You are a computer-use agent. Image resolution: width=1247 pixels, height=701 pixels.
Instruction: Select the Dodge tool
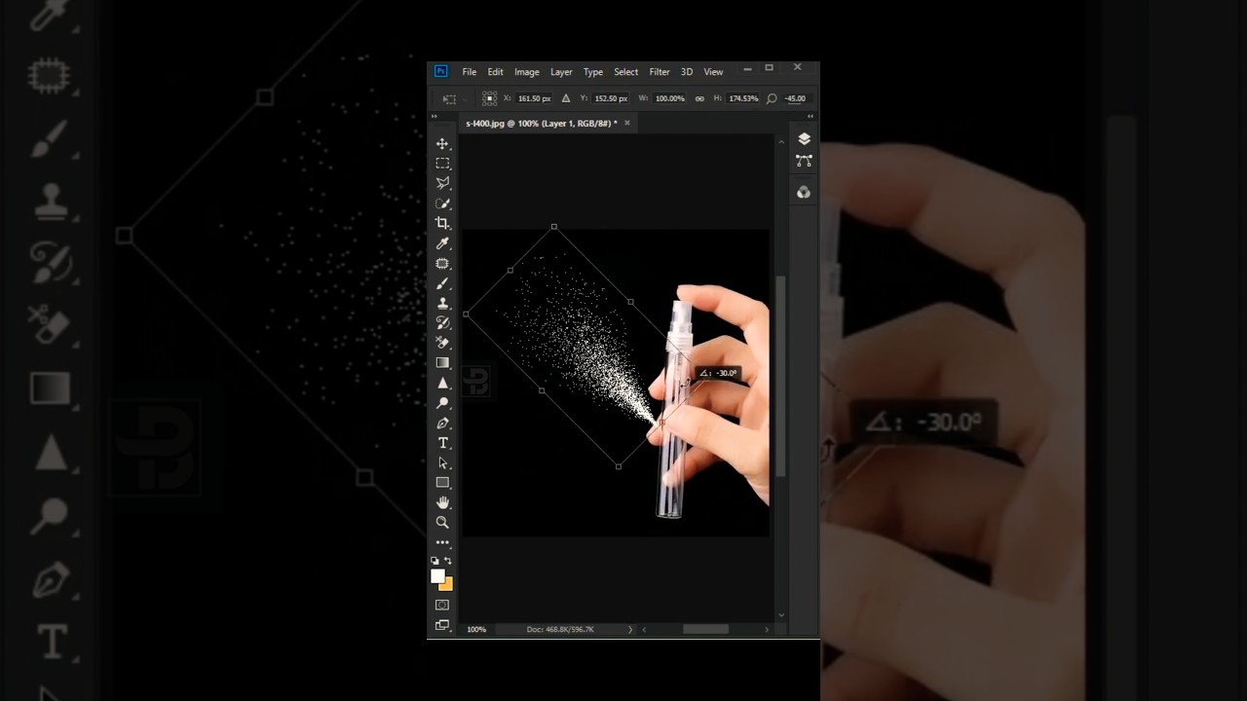(x=442, y=403)
